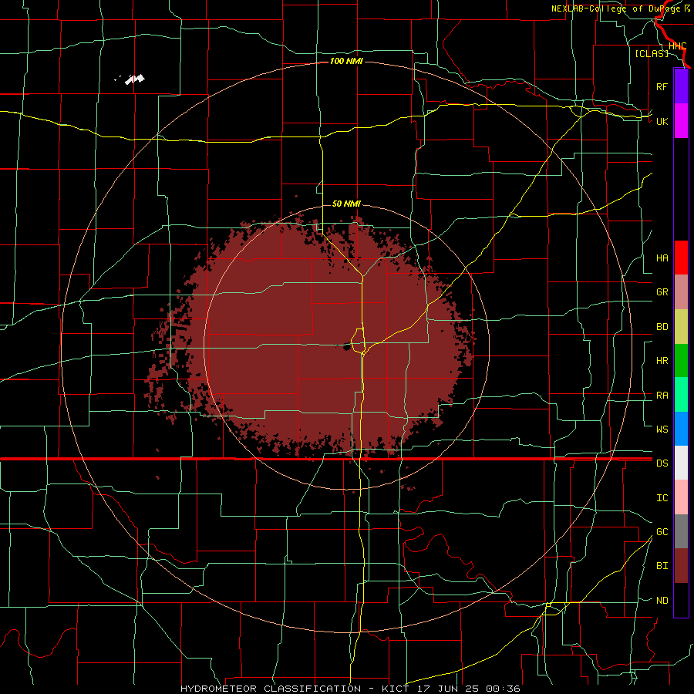694x694 pixels.
Task: Select the yellow BD legend color
Action: click(x=681, y=326)
